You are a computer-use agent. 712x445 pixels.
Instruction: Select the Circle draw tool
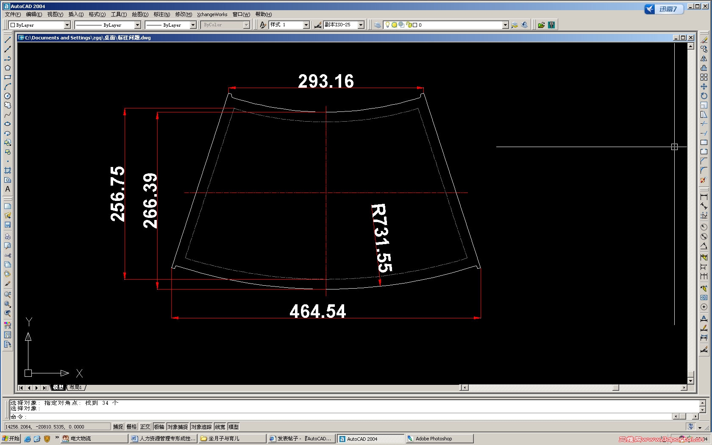tap(8, 96)
